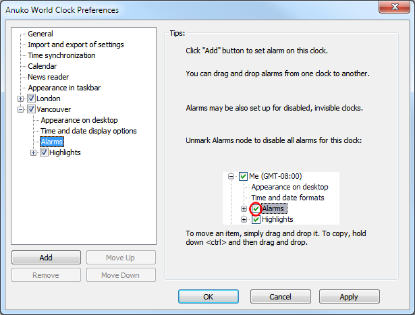
Task: Click the Add button
Action: pos(46,258)
